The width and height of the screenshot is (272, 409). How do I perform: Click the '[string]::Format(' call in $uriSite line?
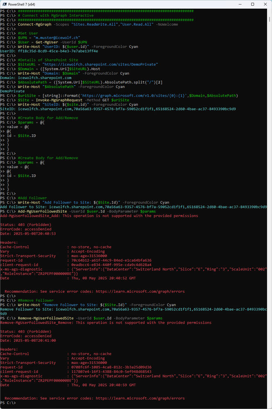pos(61,96)
